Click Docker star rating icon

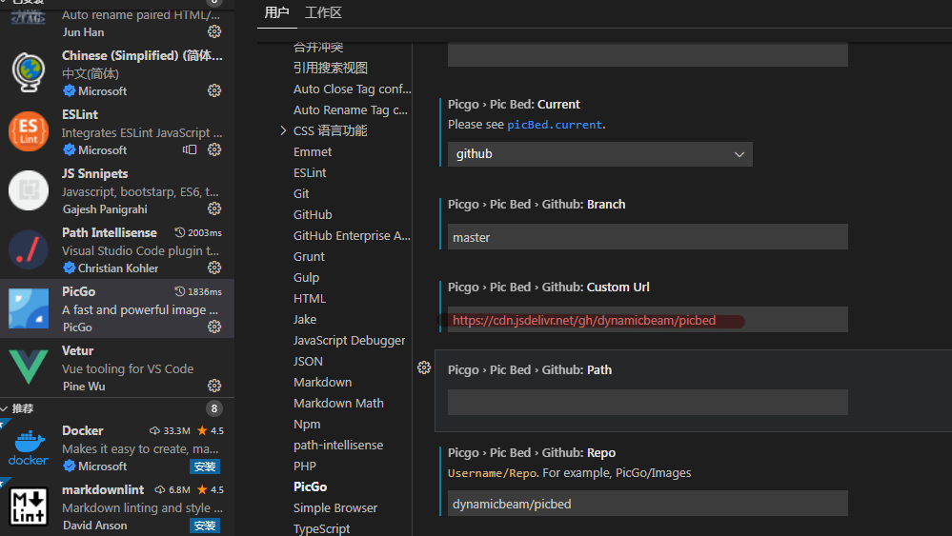(202, 430)
